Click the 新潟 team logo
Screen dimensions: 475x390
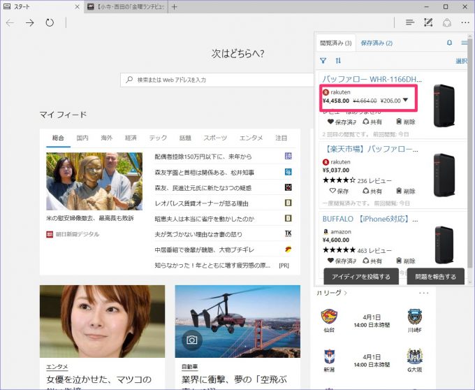coord(329,356)
